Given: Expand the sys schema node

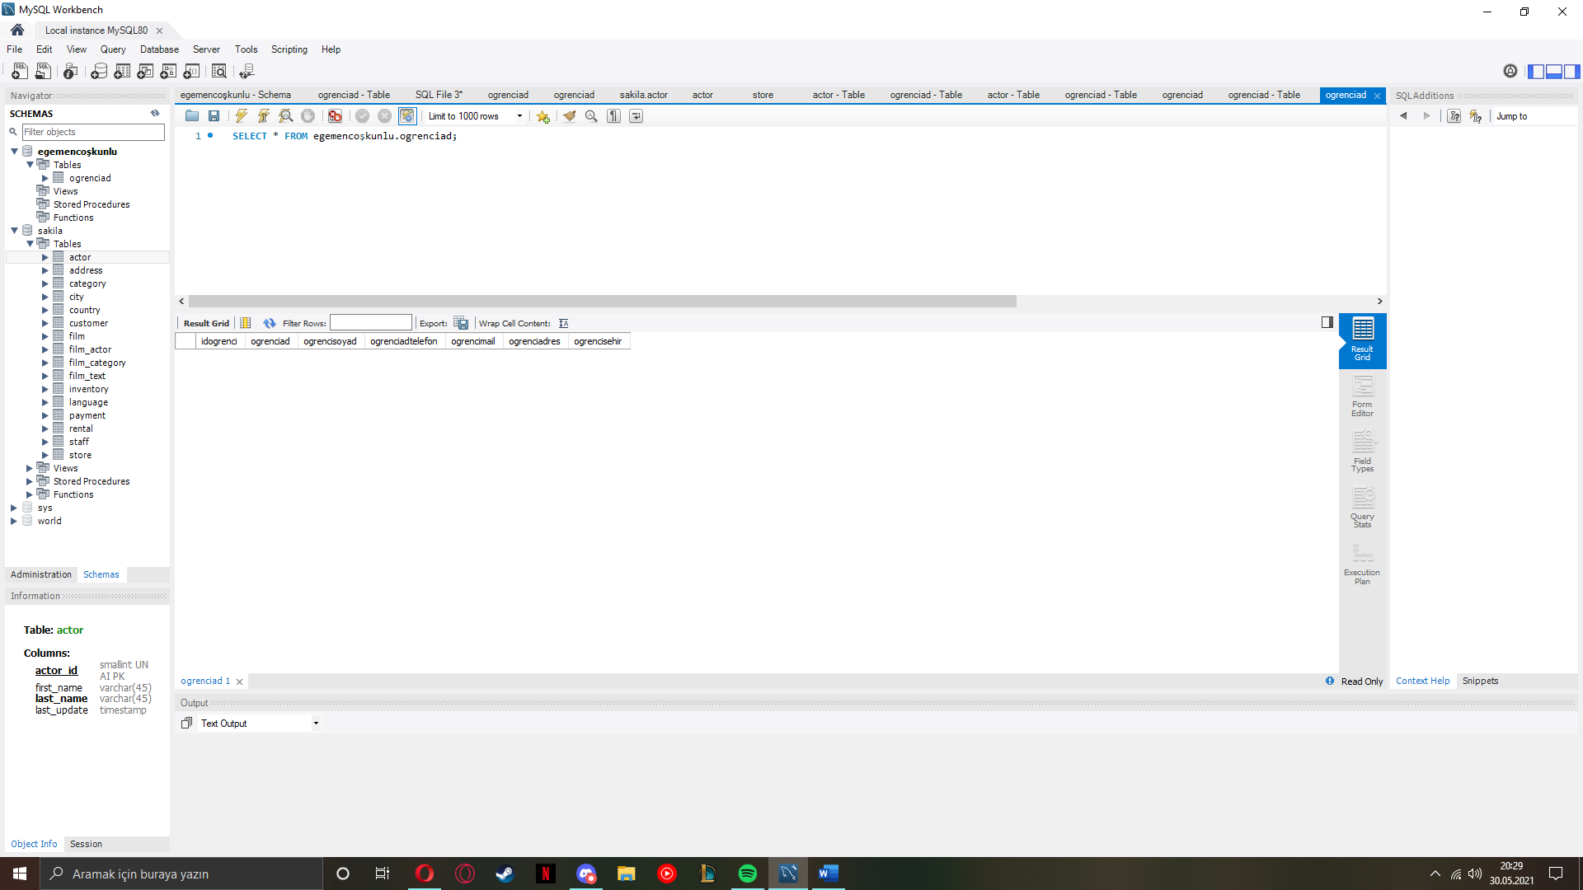Looking at the screenshot, I should 14,508.
